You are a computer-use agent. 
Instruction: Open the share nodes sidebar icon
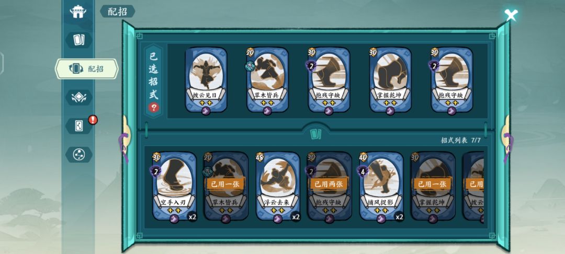coord(78,154)
